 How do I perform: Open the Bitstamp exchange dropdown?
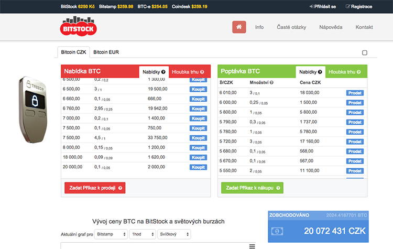[x=111, y=234]
